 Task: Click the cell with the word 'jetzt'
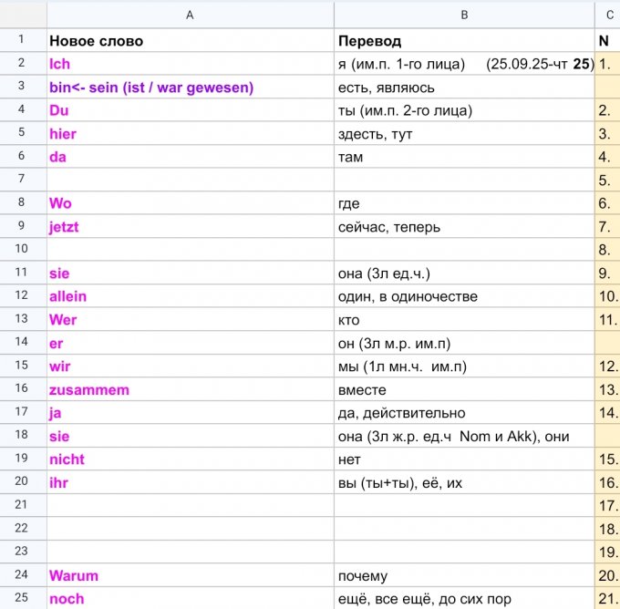[190, 227]
